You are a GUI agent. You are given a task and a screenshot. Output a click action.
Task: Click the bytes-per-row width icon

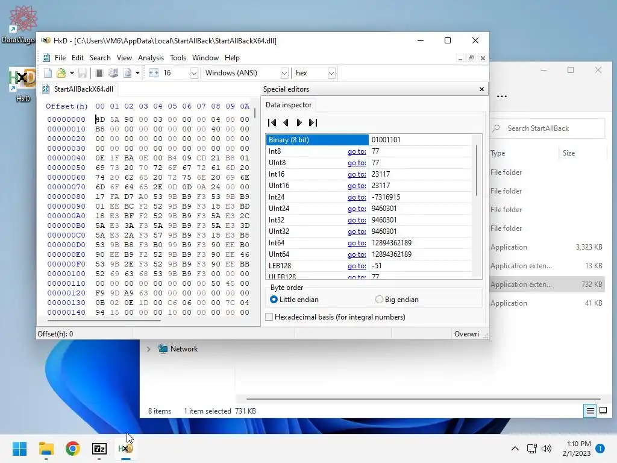[x=154, y=73]
